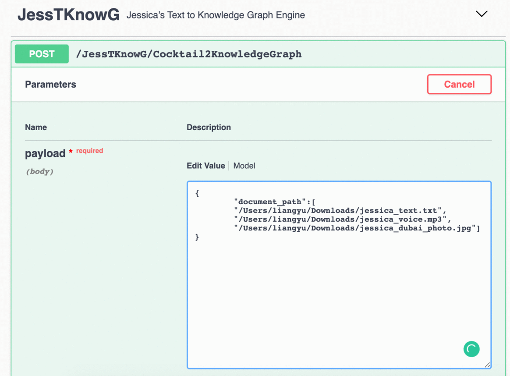Click the "document_path" key in the JSON

(x=269, y=202)
